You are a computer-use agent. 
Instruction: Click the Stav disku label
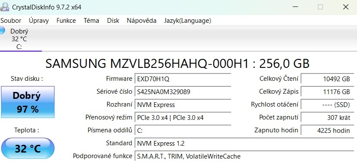click(x=27, y=79)
